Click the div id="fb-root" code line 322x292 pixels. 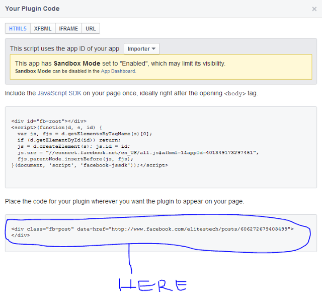[x=49, y=121]
